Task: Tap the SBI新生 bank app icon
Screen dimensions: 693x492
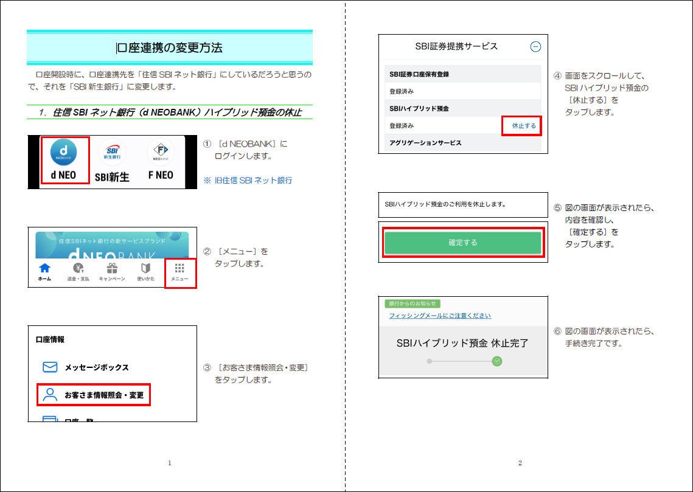Action: pyautogui.click(x=112, y=153)
